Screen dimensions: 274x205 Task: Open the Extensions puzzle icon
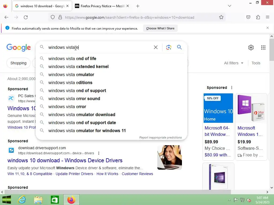click(x=258, y=17)
